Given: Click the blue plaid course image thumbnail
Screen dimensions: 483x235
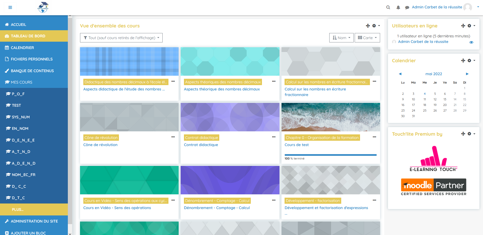Looking at the screenshot, I should coord(129,61).
